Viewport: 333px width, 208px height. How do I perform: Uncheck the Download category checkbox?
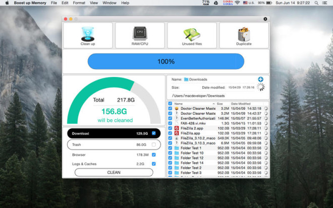pos(154,133)
